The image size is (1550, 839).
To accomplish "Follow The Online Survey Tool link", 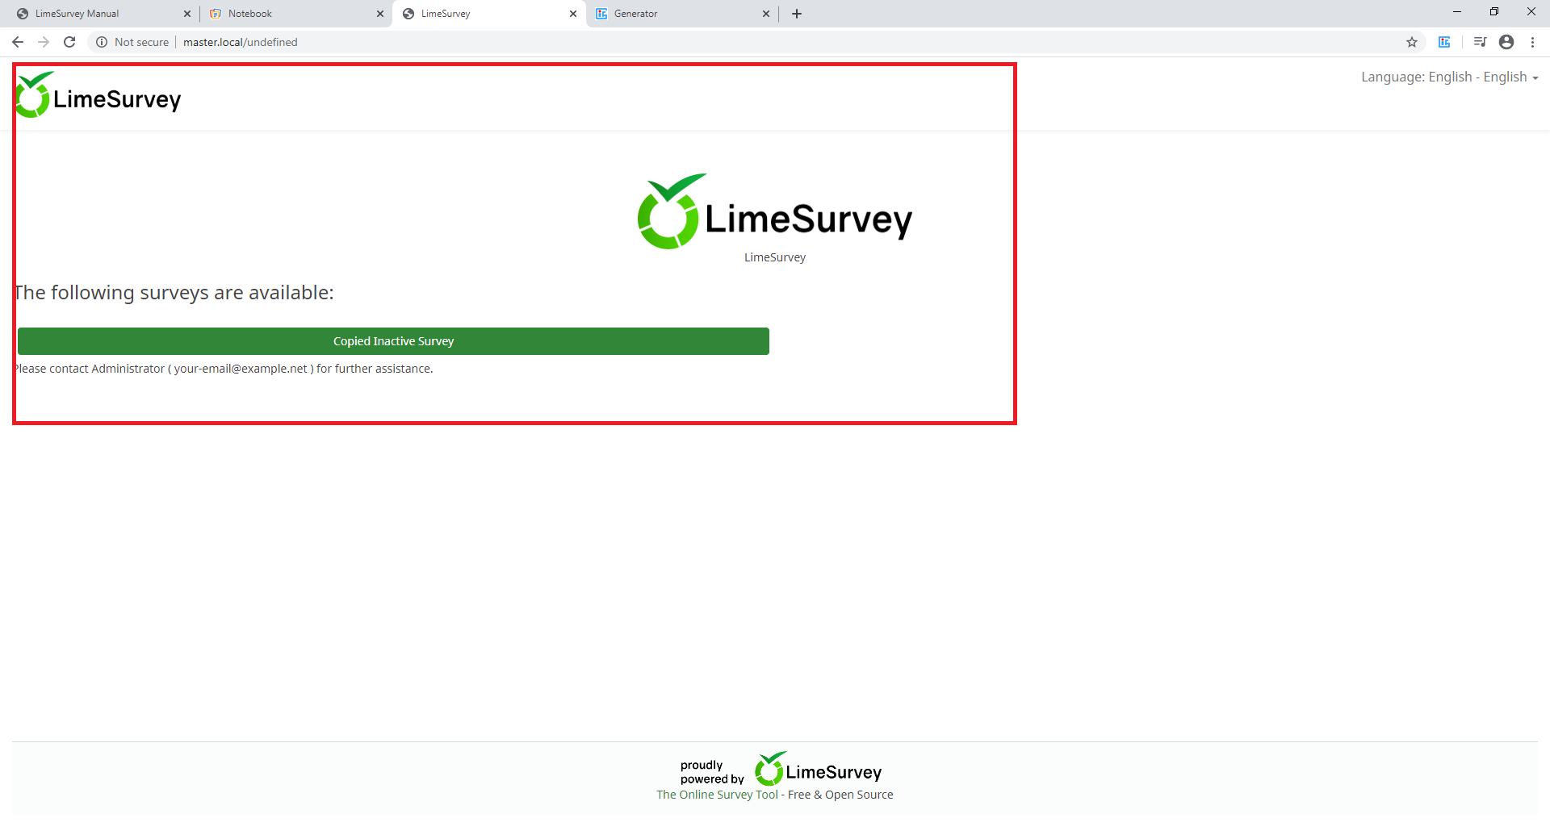I will [717, 795].
